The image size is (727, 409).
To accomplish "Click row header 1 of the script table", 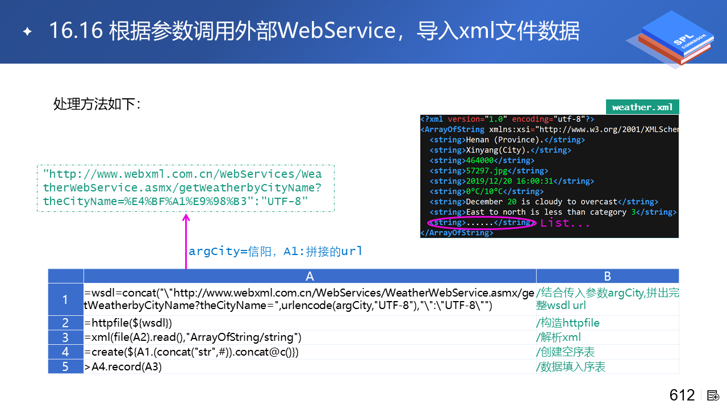I will 65,299.
